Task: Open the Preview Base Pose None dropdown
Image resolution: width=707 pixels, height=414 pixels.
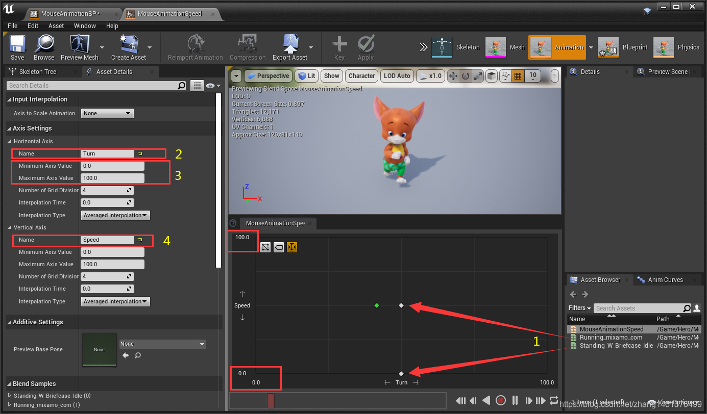Action: (162, 344)
